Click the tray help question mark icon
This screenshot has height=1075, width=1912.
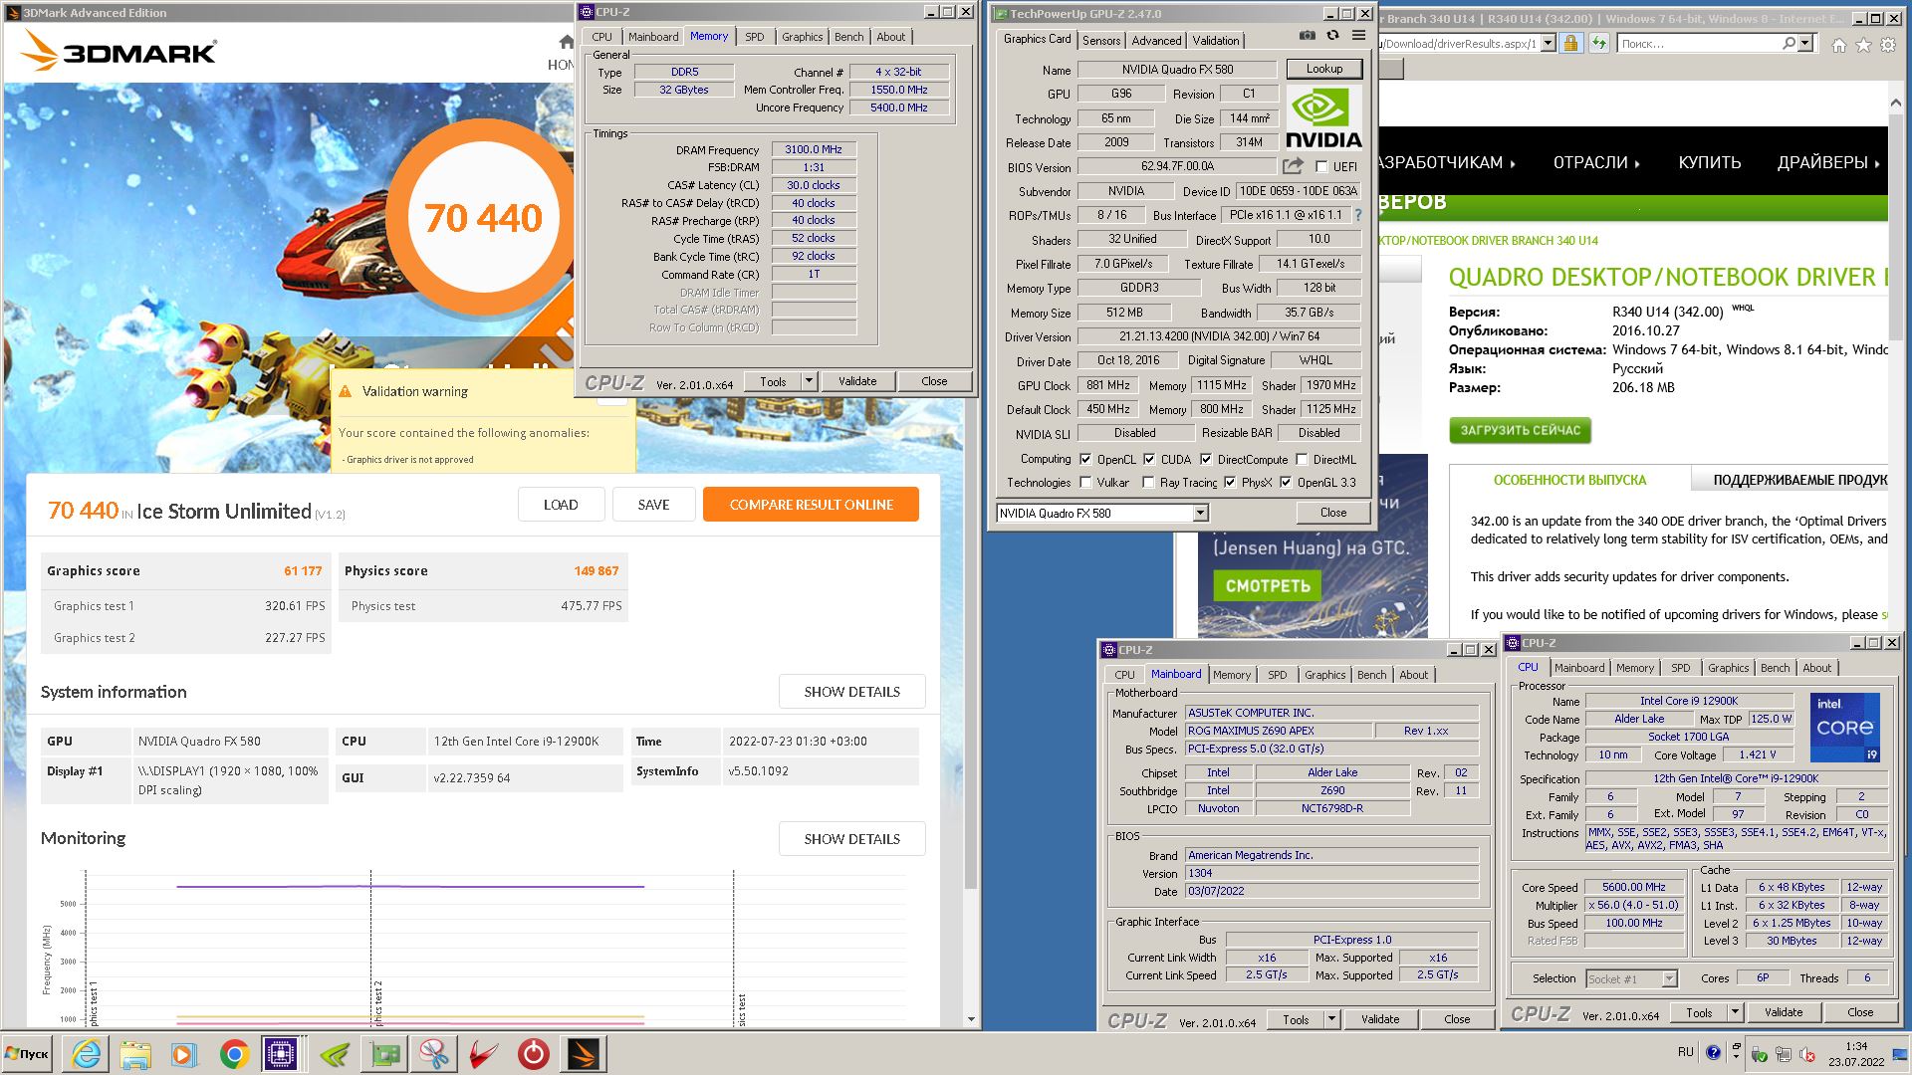1713,1052
